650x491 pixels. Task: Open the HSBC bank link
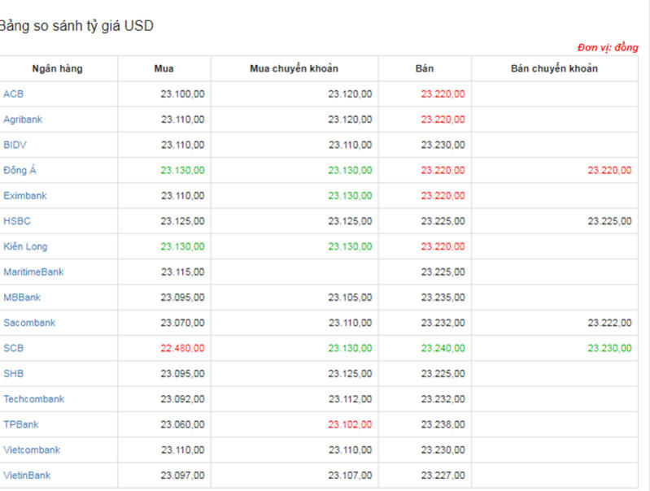pyautogui.click(x=17, y=221)
